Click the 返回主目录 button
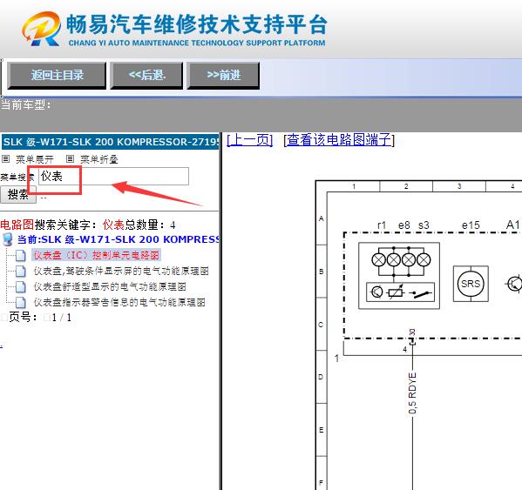 (x=57, y=76)
